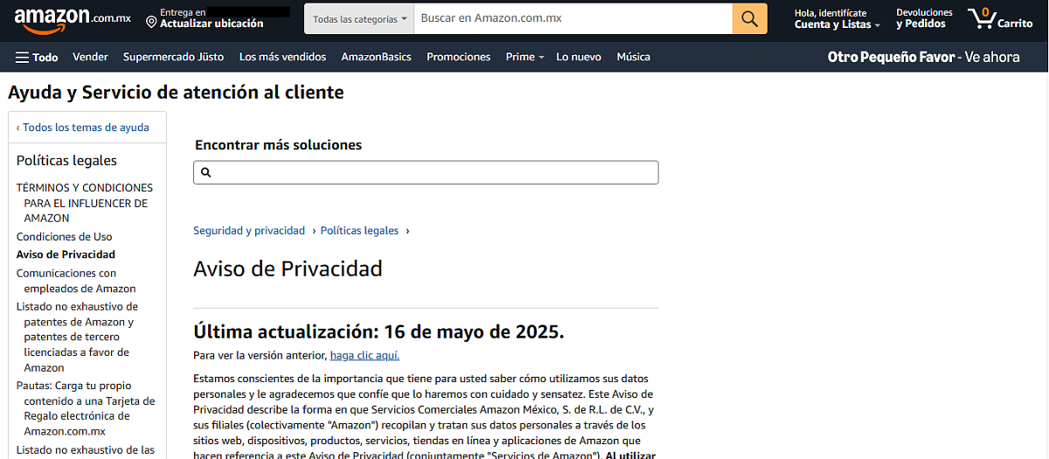1049x459 pixels.
Task: Focus the Buscar en Amazon.com.mx field
Action: click(x=573, y=18)
